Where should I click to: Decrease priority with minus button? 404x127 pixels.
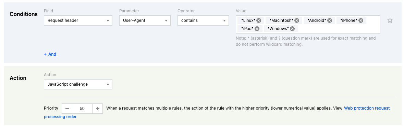tap(67, 109)
